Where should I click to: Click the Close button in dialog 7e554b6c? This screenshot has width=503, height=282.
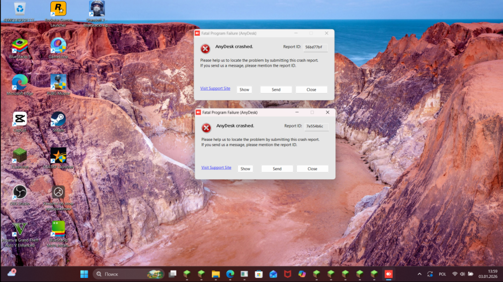coord(312,169)
